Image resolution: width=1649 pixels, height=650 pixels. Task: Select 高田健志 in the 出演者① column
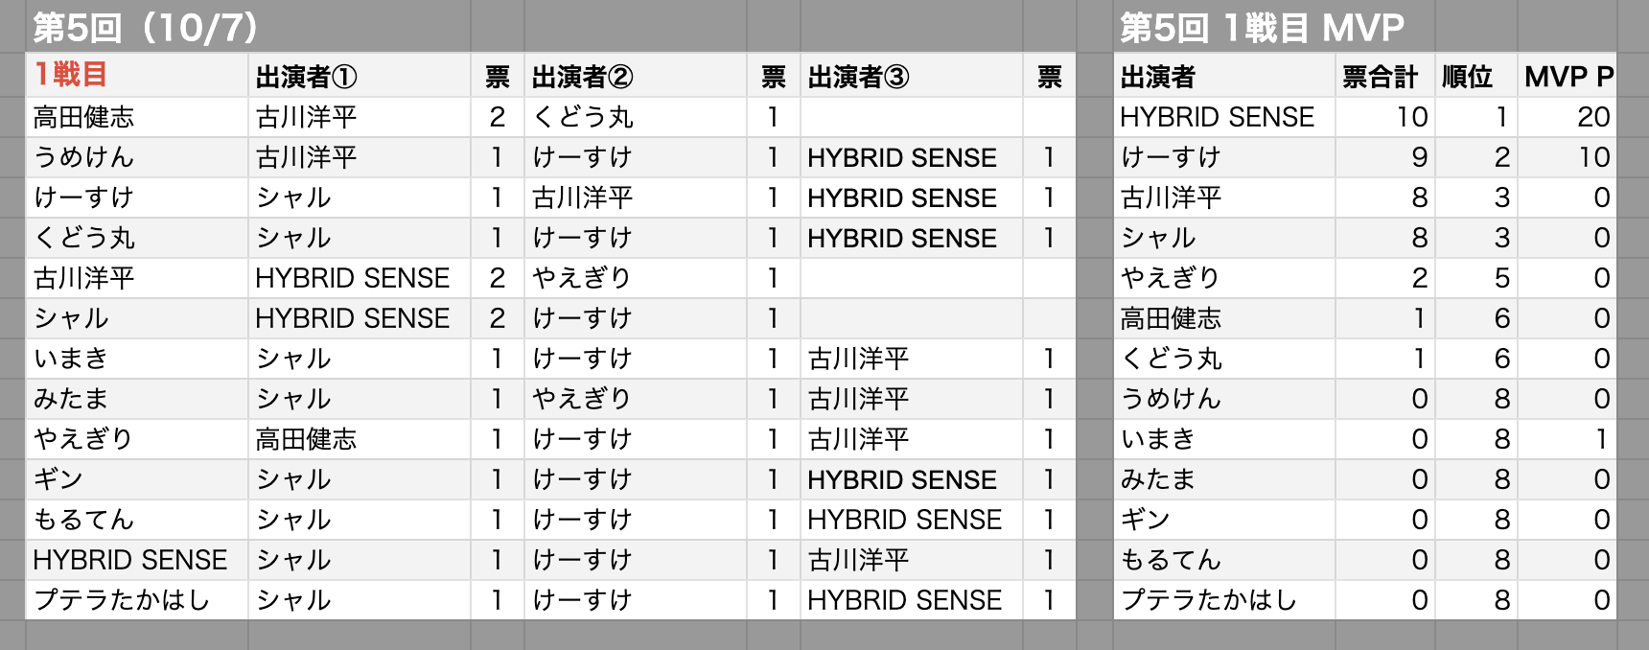tap(306, 439)
